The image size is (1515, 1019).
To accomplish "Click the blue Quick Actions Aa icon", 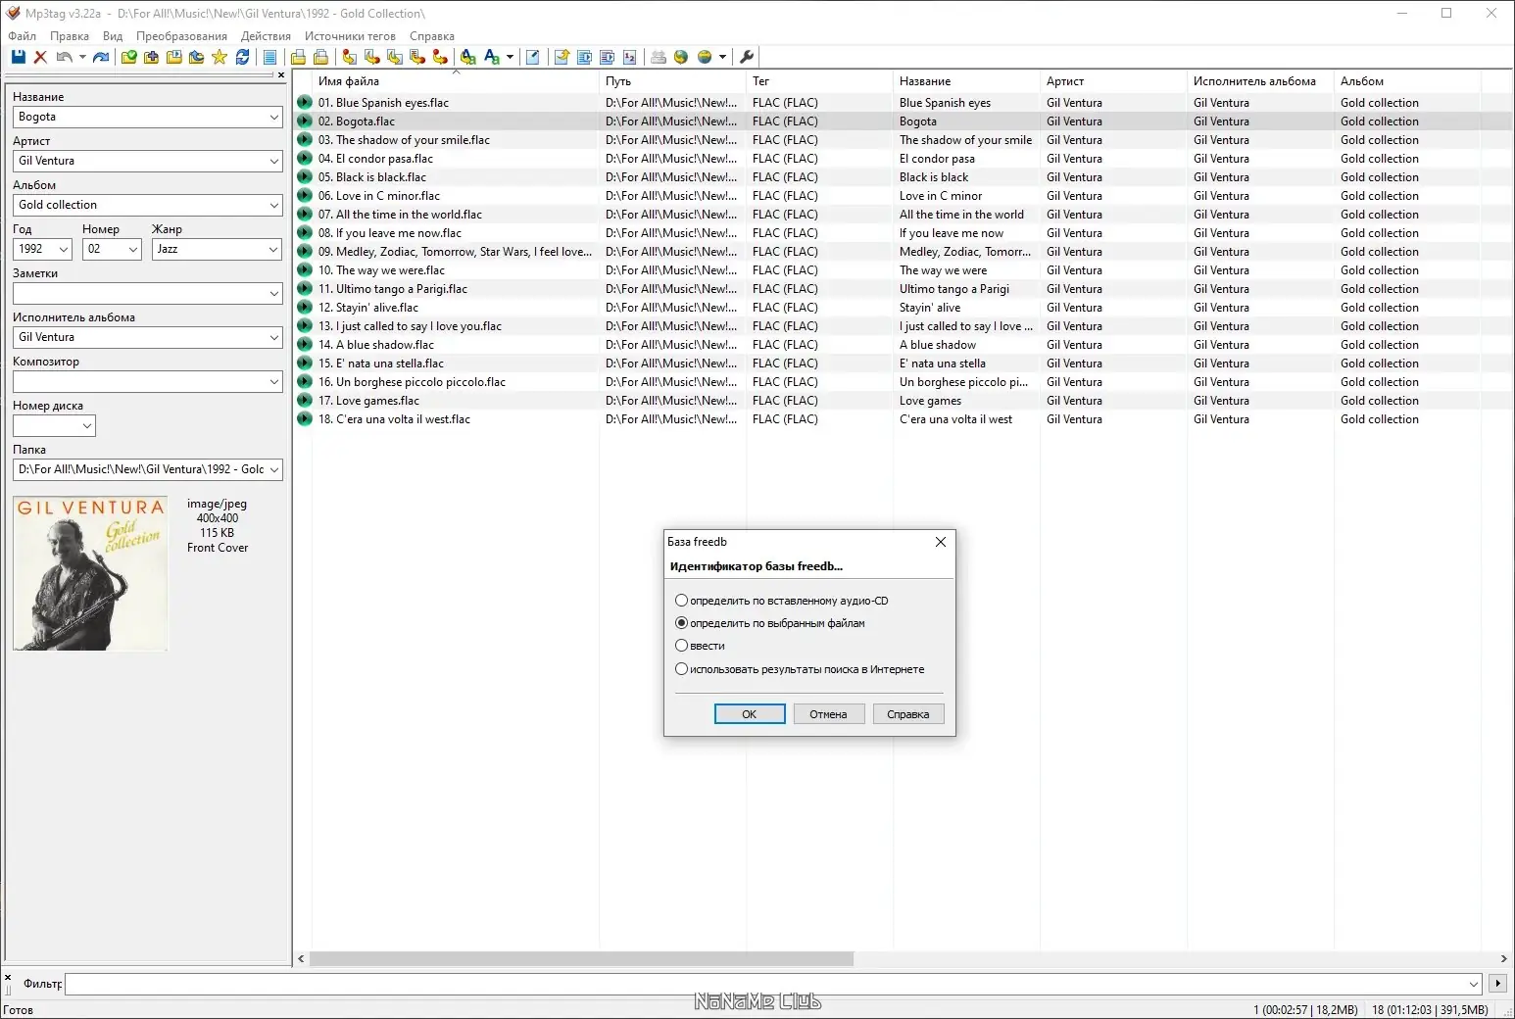I will click(492, 57).
